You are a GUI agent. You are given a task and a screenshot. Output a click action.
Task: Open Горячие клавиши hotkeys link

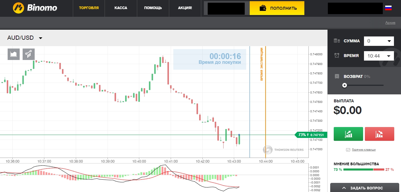point(364,150)
